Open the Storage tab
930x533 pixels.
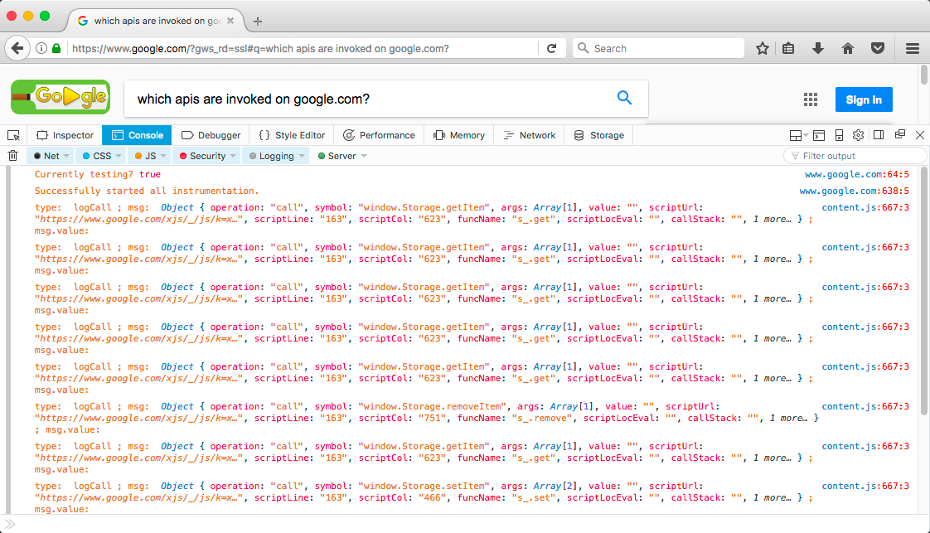pyautogui.click(x=599, y=135)
